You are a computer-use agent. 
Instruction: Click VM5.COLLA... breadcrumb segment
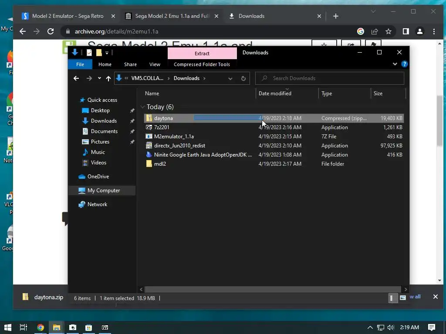(147, 78)
